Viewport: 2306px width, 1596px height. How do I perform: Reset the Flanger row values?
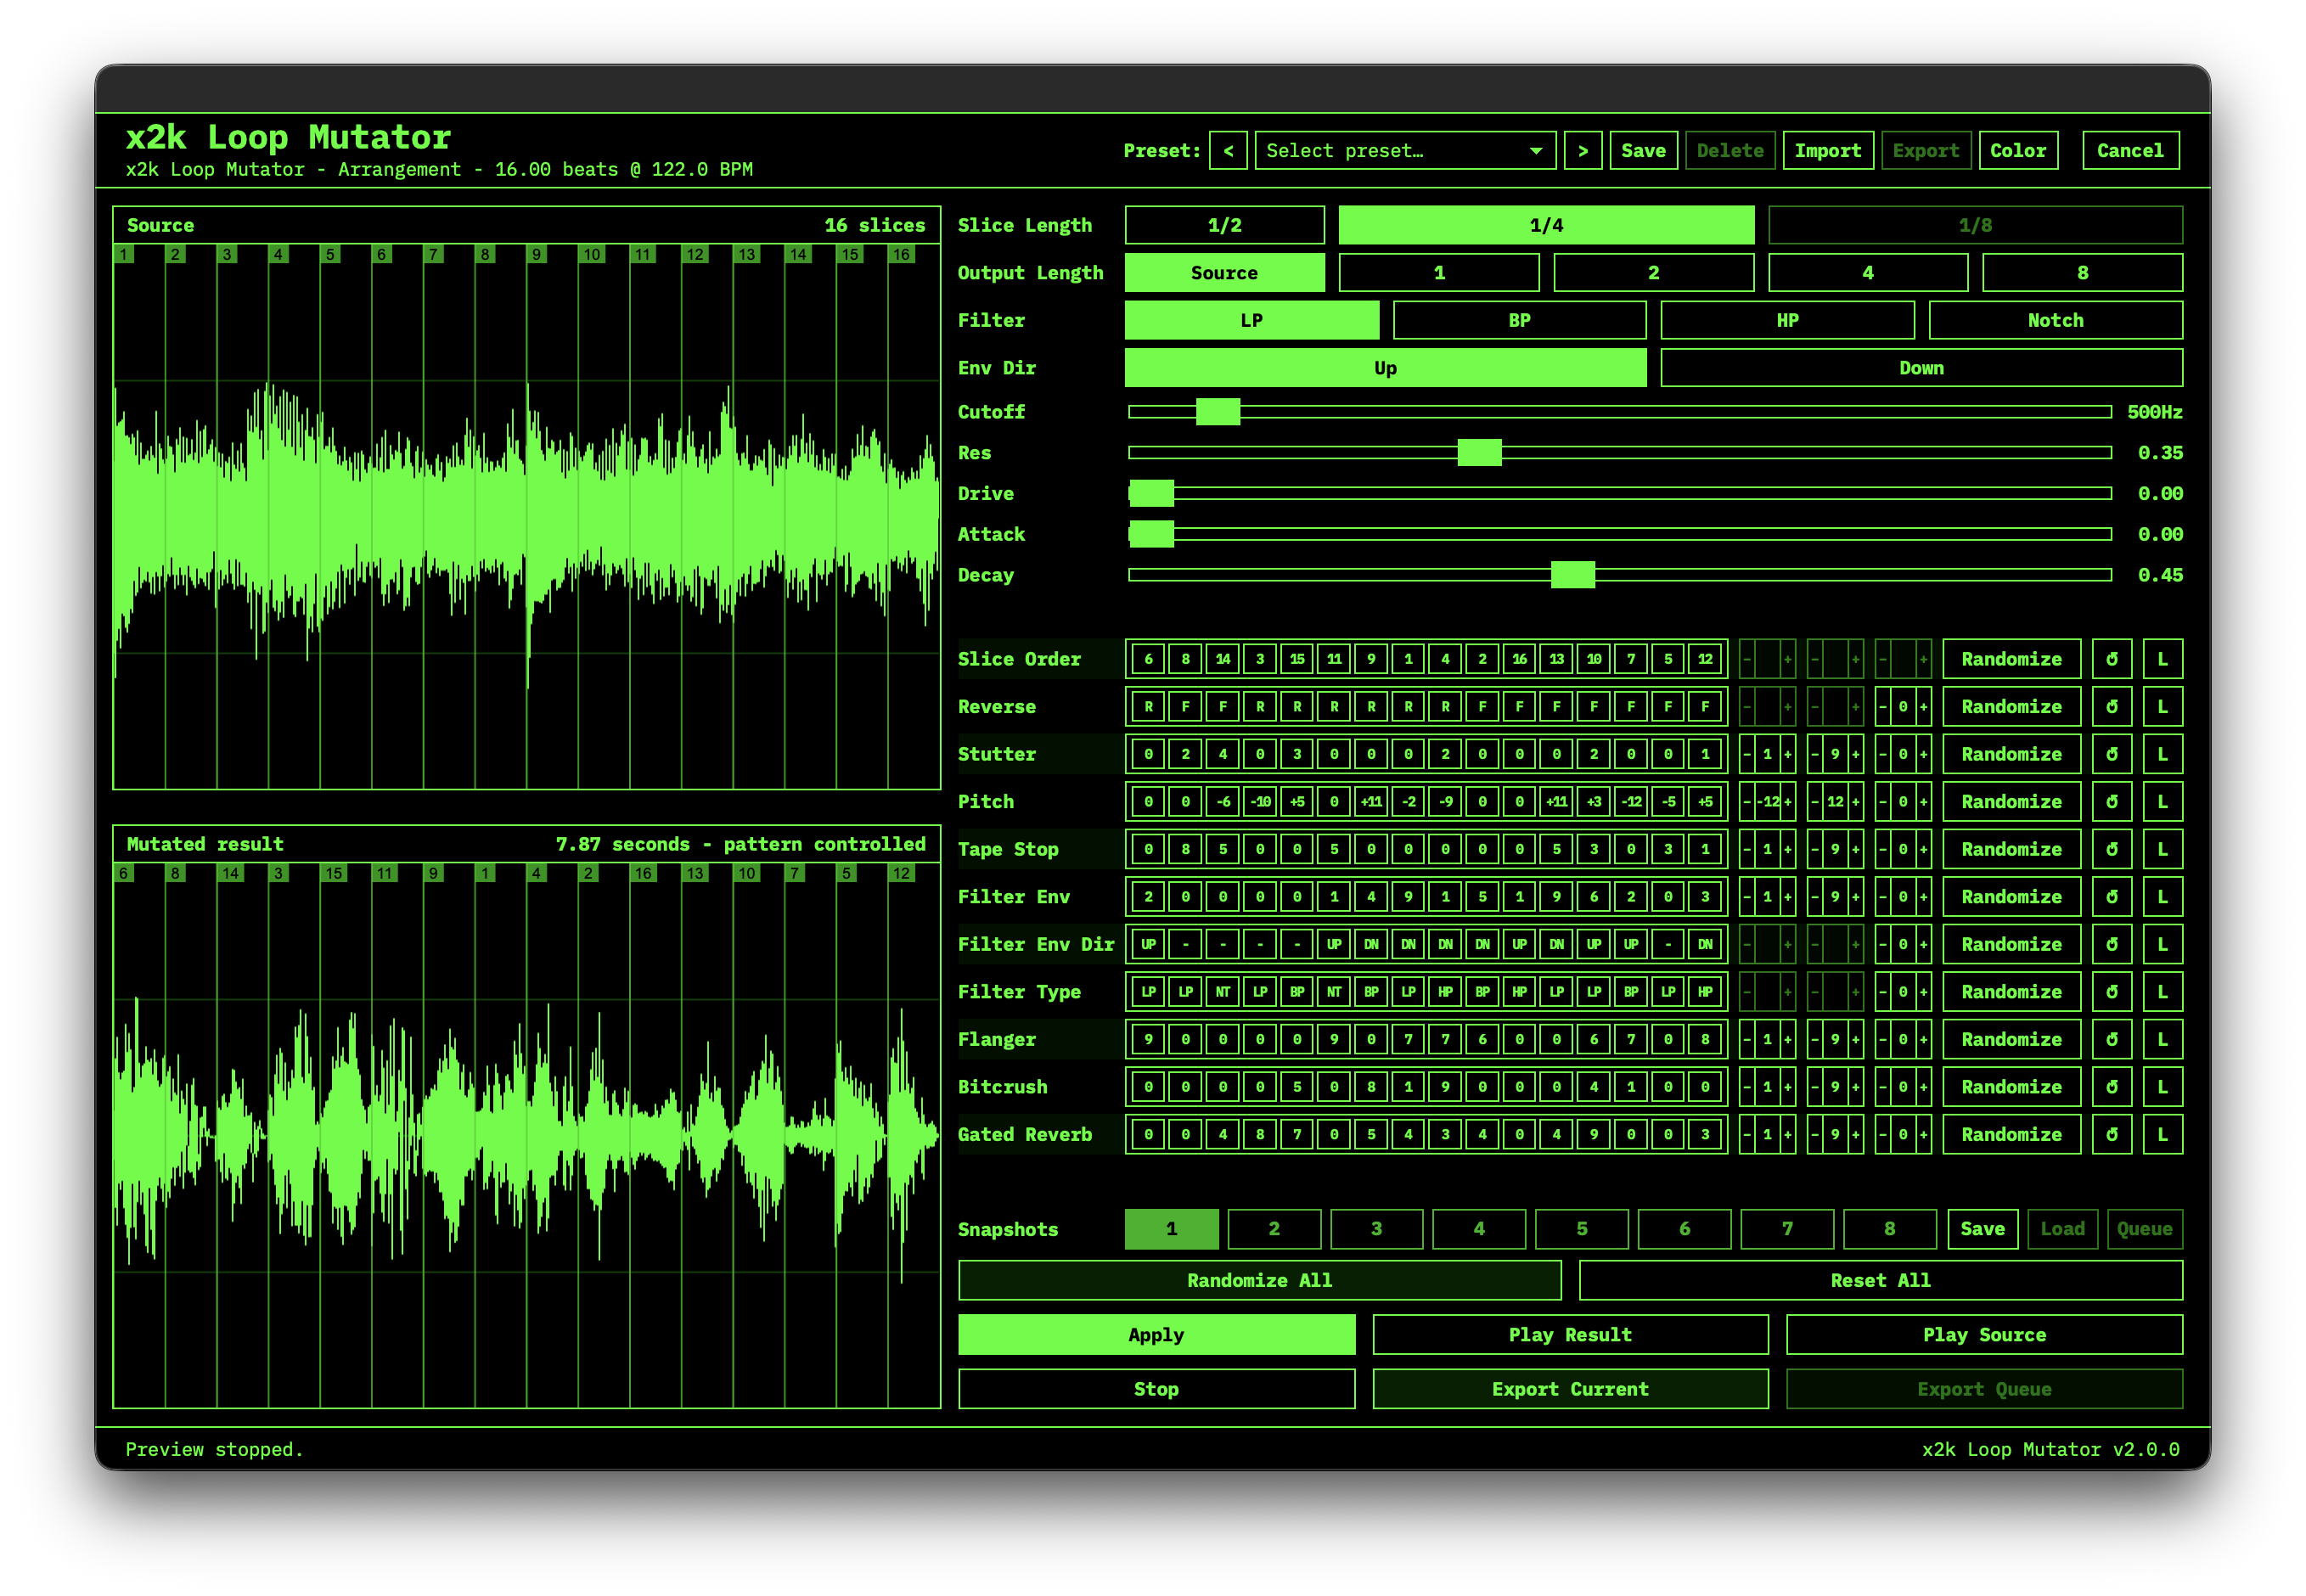(2111, 1039)
